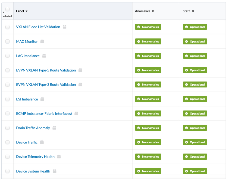Open the LAG Imbalance probe link

pyautogui.click(x=28, y=56)
